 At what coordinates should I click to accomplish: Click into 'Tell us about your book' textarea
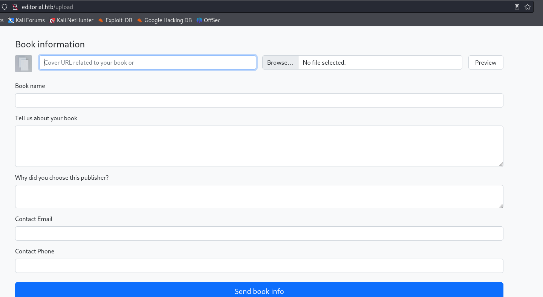[x=259, y=146]
